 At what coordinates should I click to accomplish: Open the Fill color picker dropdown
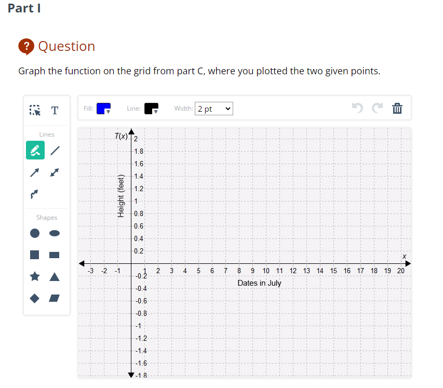tap(108, 111)
